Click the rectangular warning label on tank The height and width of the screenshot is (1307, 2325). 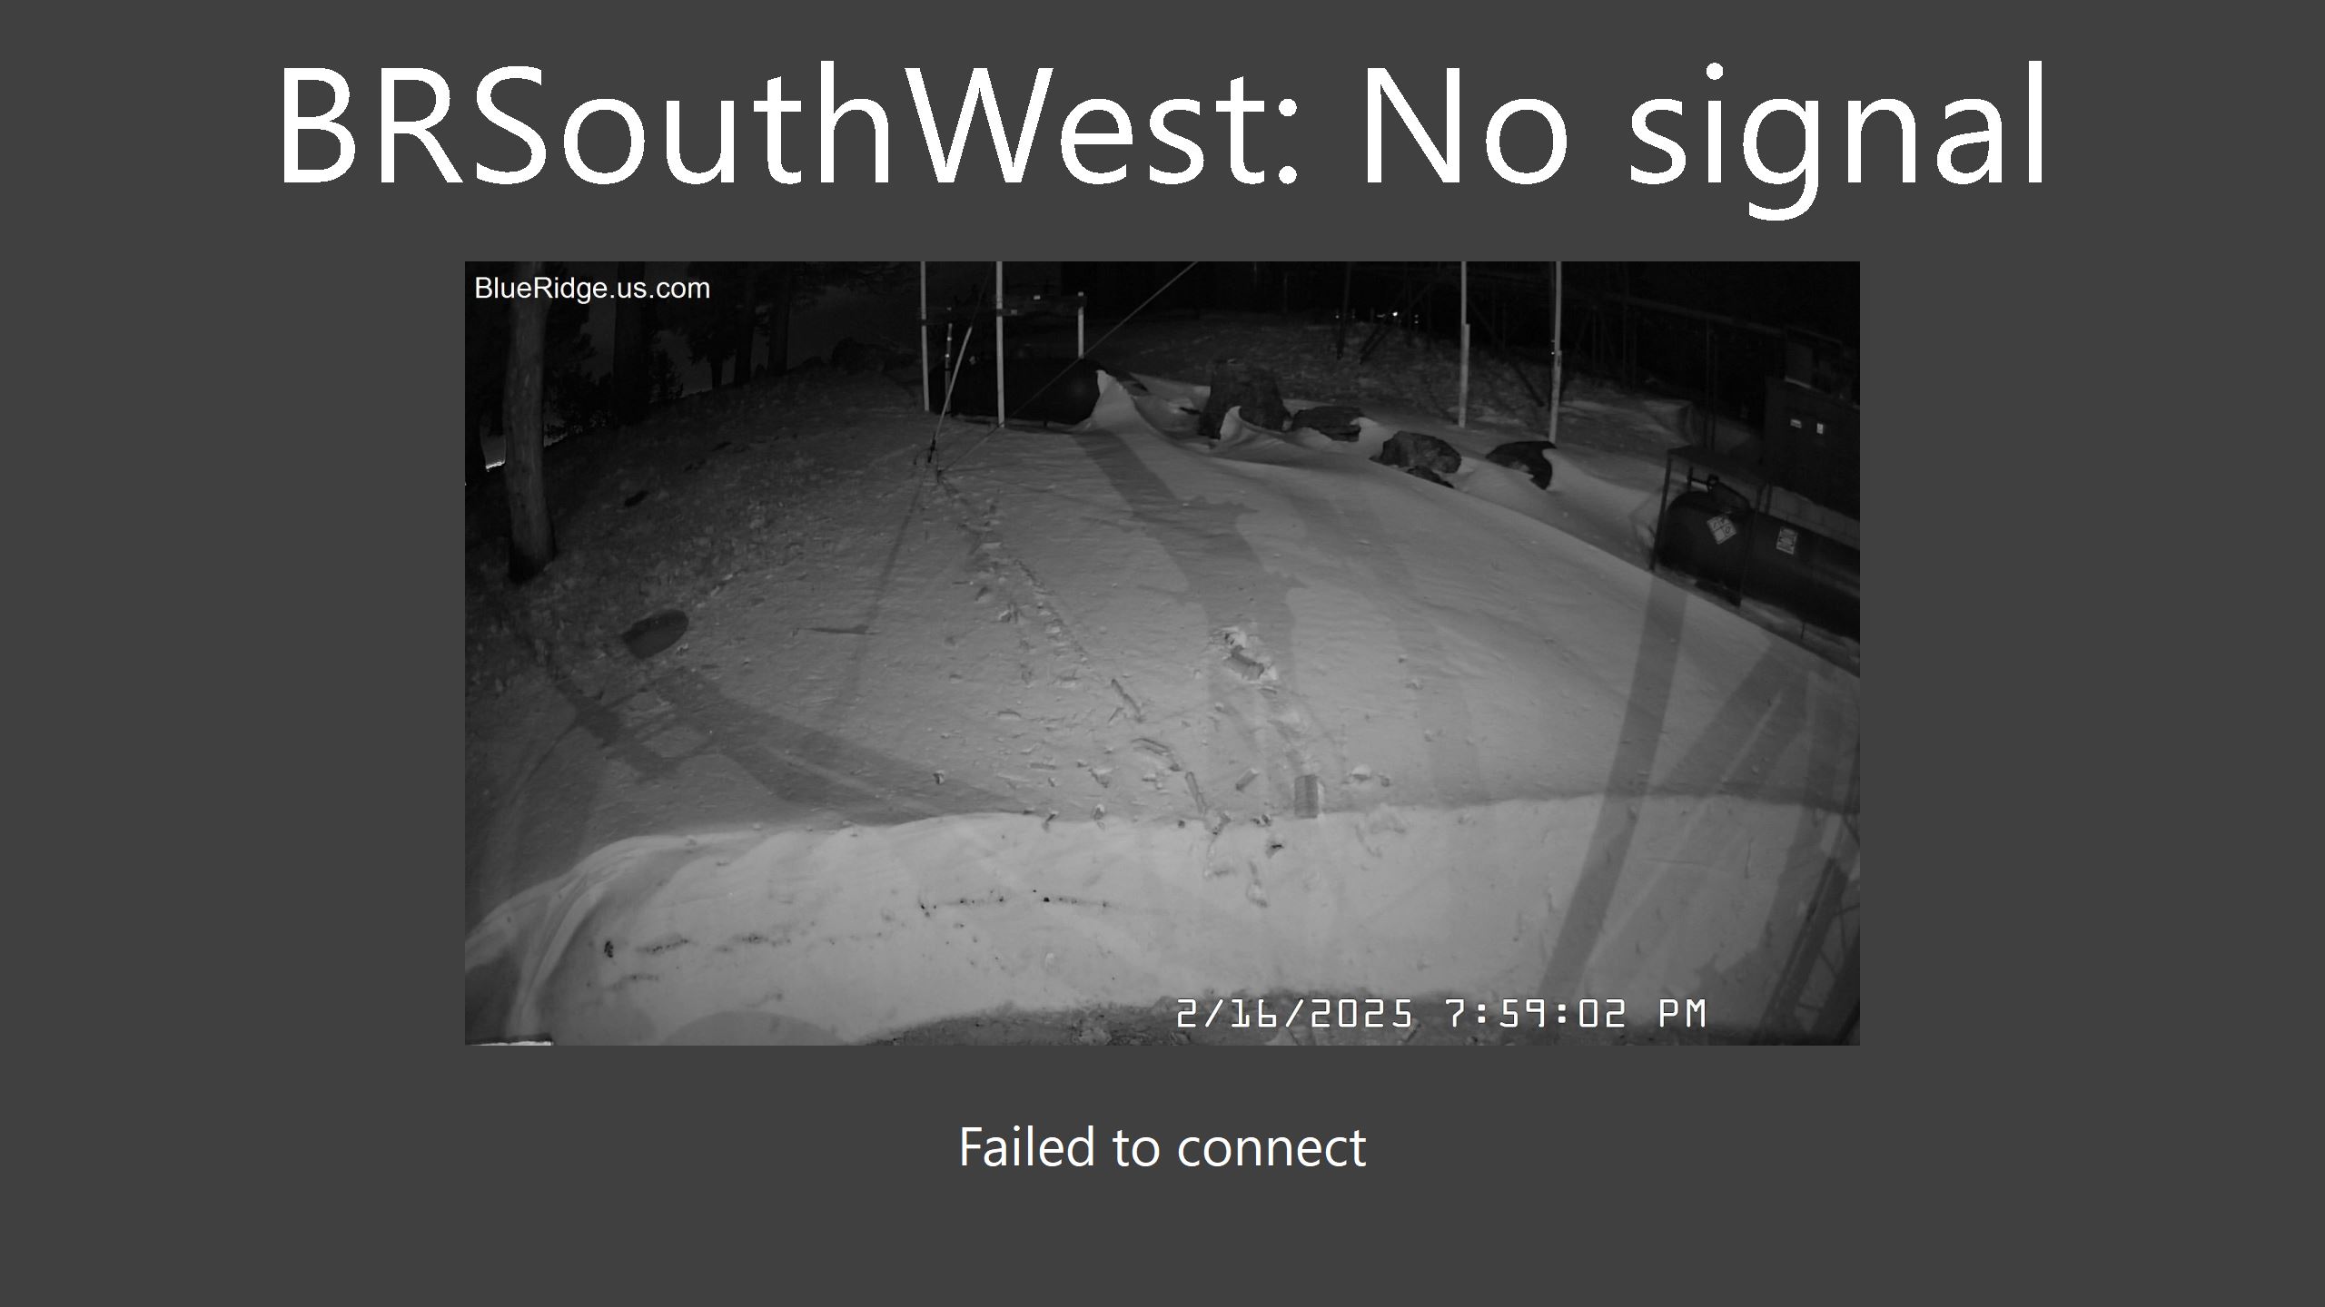[x=1786, y=542]
